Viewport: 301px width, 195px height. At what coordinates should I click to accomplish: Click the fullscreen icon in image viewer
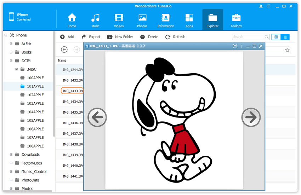point(235,46)
